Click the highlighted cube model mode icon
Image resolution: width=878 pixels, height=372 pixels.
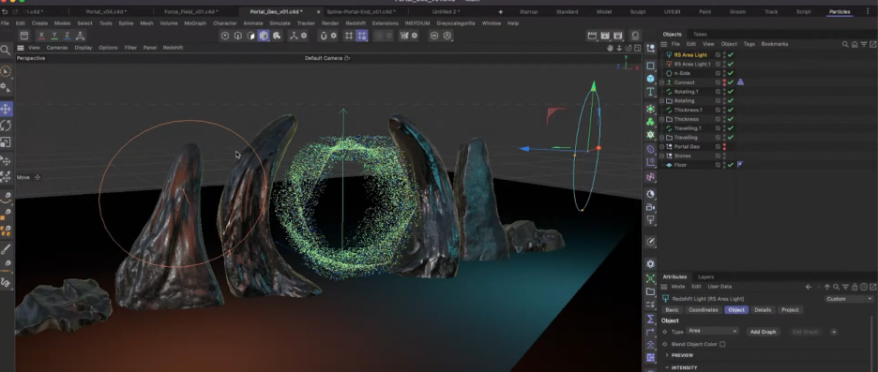click(x=264, y=36)
